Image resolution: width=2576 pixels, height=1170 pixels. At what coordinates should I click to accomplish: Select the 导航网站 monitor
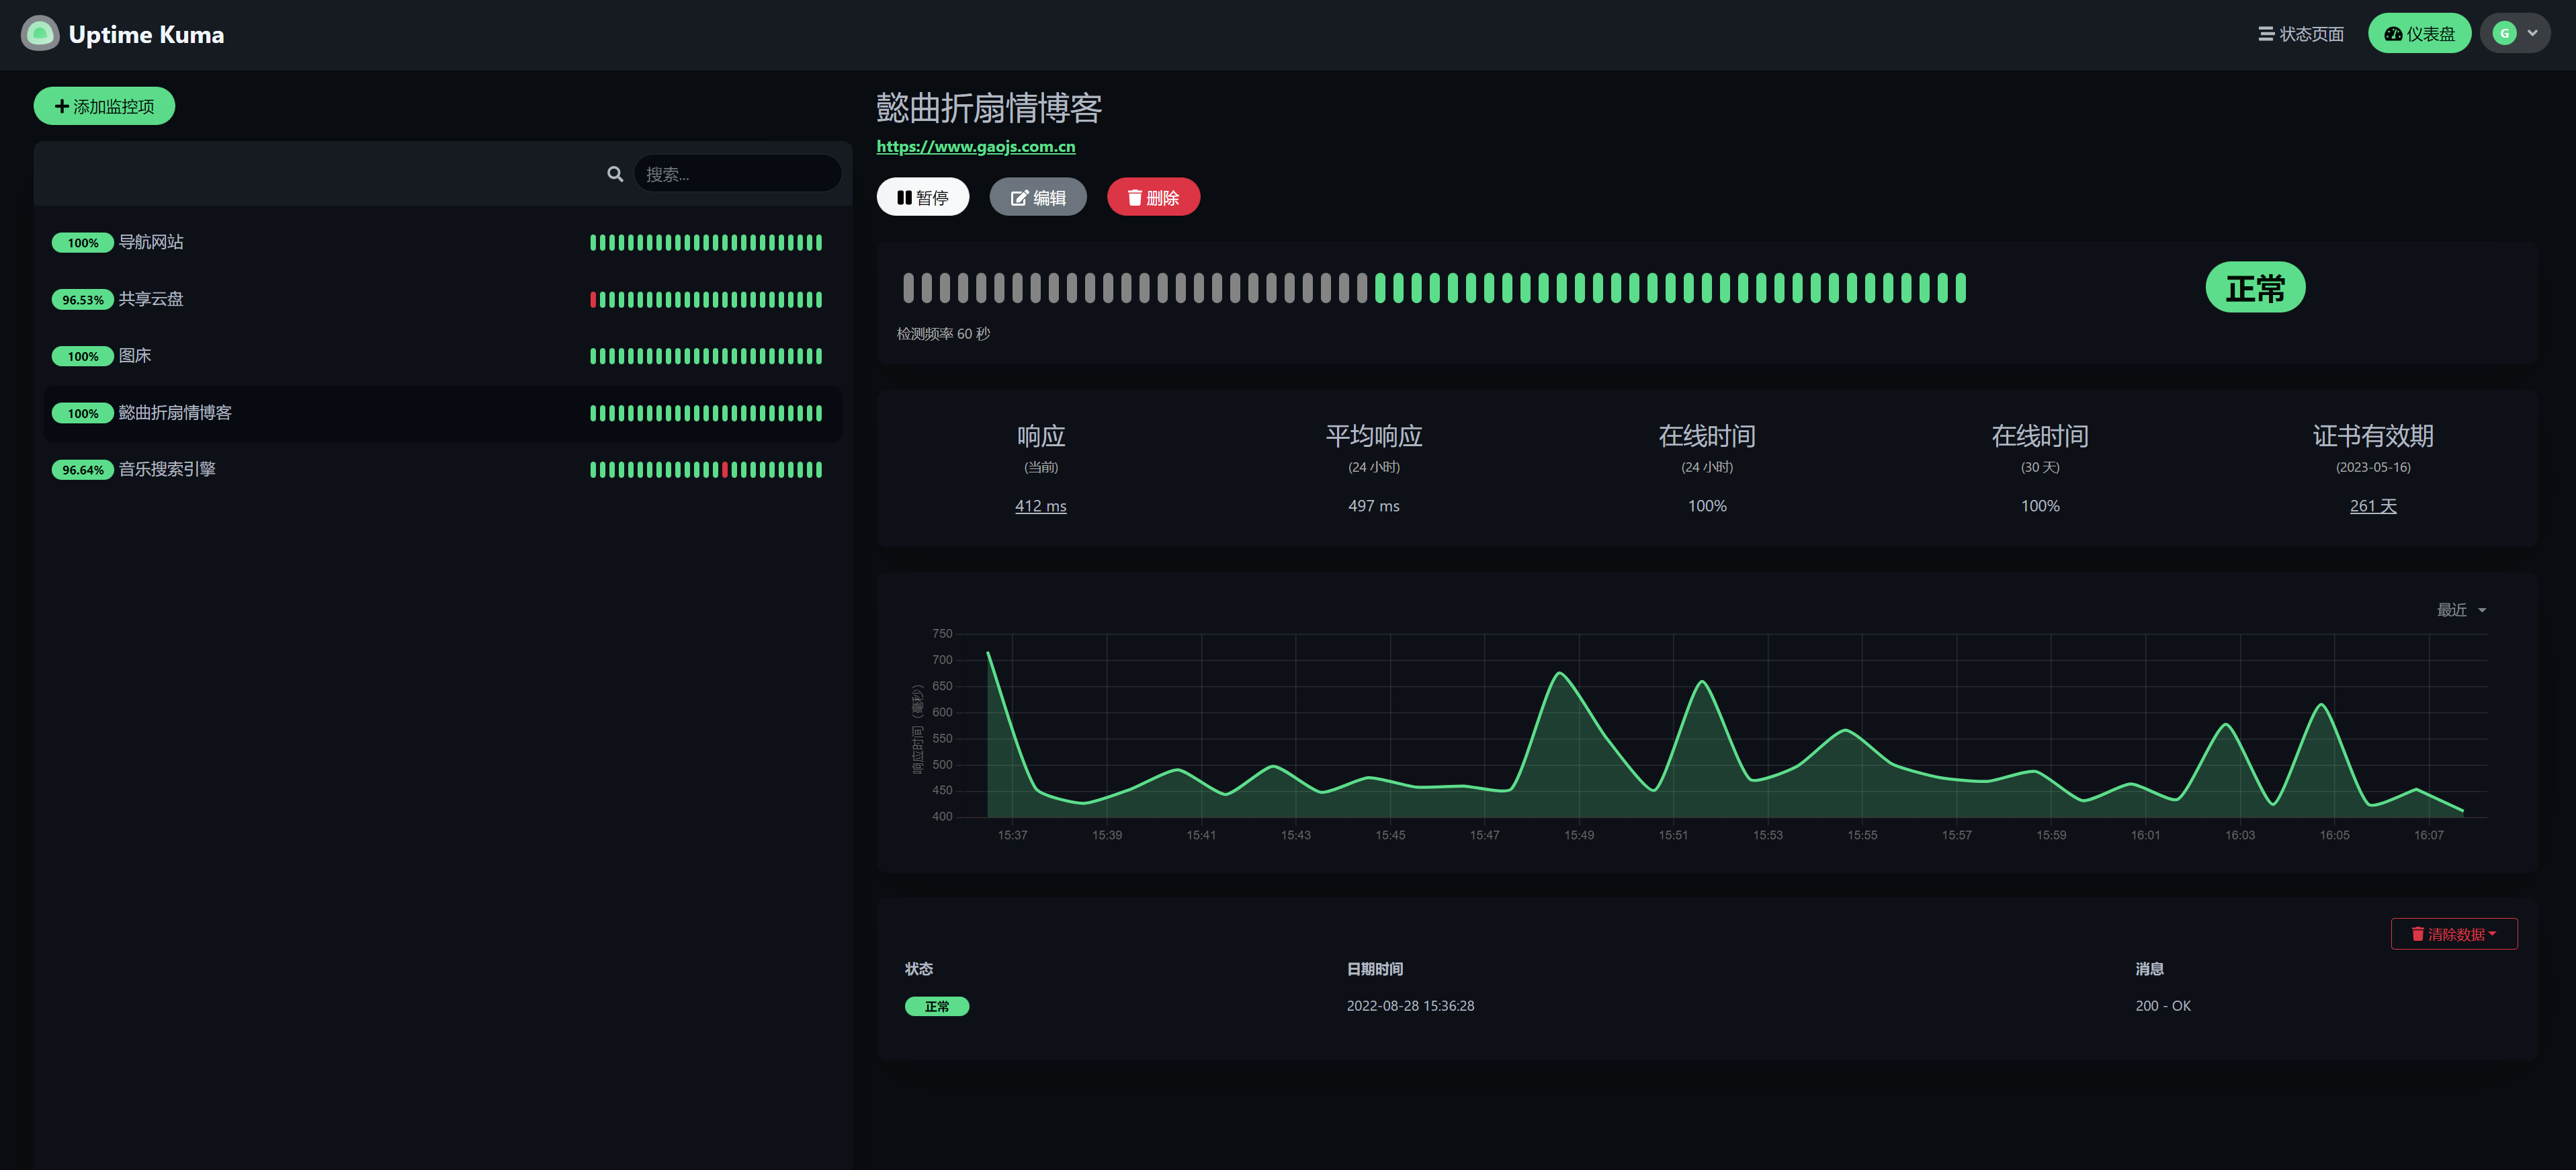[x=442, y=242]
